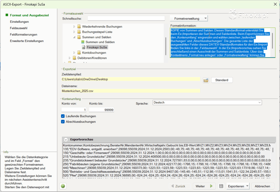Expand the Buchungsstapel-Liste tree node
Image resolution: width=280 pixels, height=192 pixels.
tap(74, 32)
